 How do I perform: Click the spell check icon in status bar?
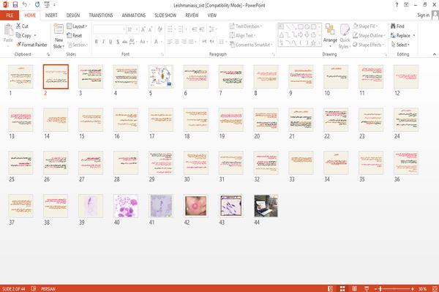[34, 288]
